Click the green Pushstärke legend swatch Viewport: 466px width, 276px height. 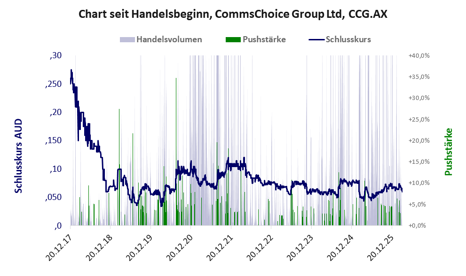point(233,39)
